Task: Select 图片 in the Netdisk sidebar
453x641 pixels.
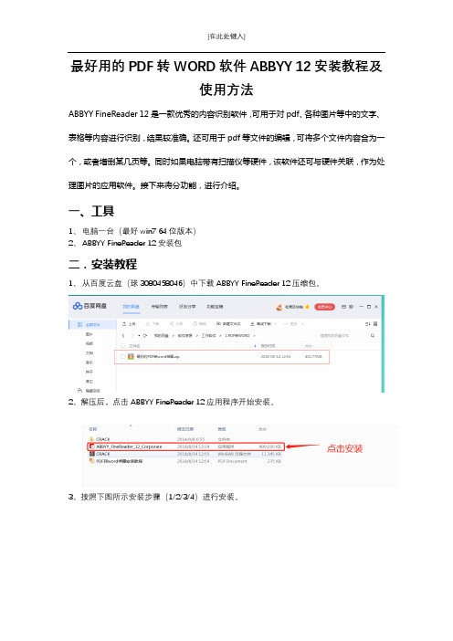Action: [90, 334]
